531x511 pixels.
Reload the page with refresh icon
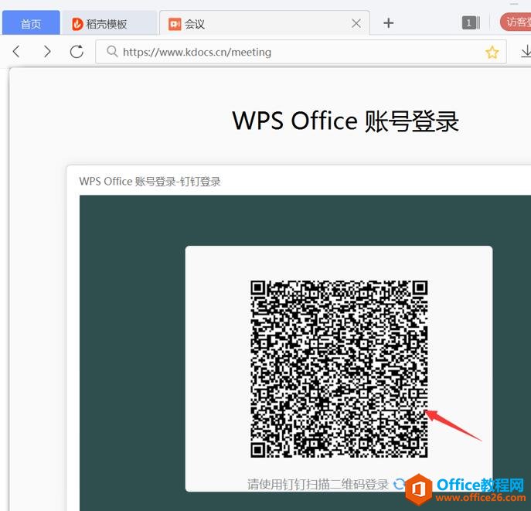(77, 52)
